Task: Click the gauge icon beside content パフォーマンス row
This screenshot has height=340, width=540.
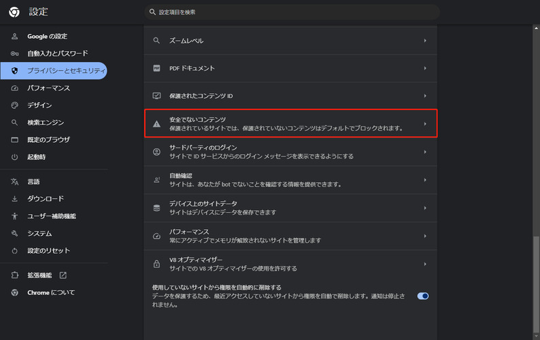Action: tap(156, 236)
